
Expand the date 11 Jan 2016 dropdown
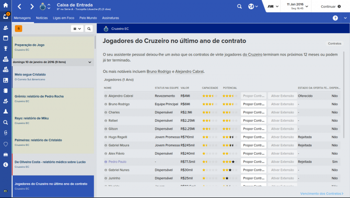(308, 7)
